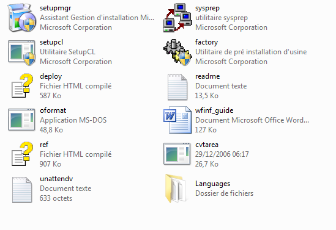Click the '587 Ko' size under deploy
336x230 pixels.
point(50,96)
